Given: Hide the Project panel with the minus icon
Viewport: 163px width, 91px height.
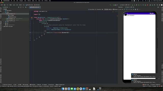Looking at the screenshot, I should [28, 7].
